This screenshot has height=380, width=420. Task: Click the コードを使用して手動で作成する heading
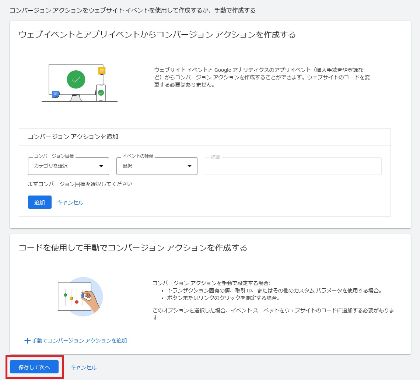pos(133,248)
